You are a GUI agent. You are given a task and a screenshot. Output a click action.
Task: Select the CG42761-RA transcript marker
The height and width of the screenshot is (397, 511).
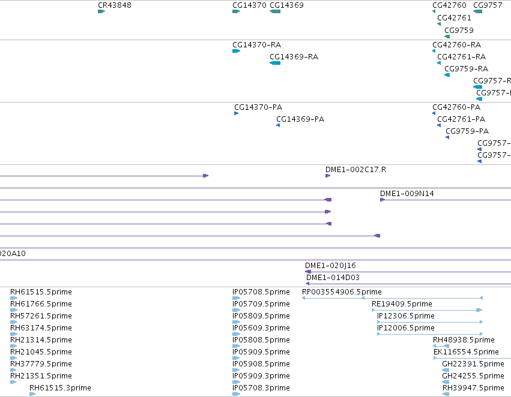(439, 63)
